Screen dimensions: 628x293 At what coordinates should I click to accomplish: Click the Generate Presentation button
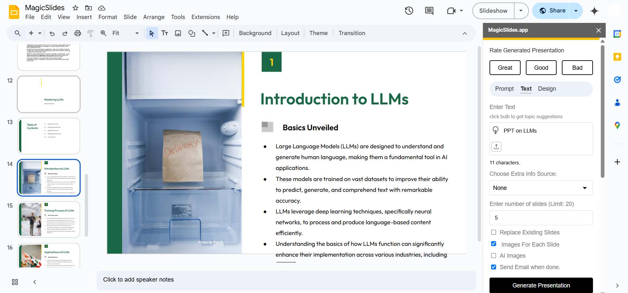(x=541, y=285)
